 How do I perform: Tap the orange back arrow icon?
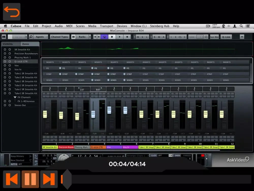point(12,12)
